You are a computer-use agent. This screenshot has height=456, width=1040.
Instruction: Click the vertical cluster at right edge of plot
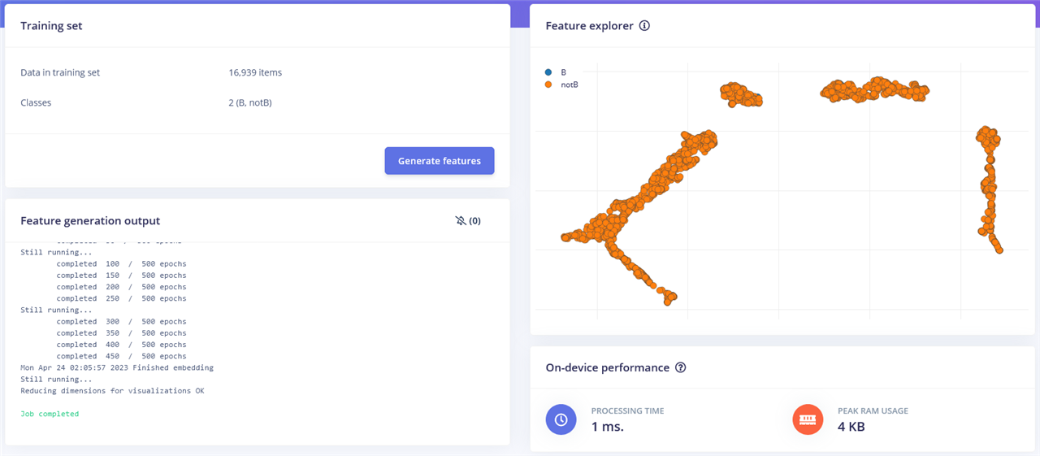(989, 185)
